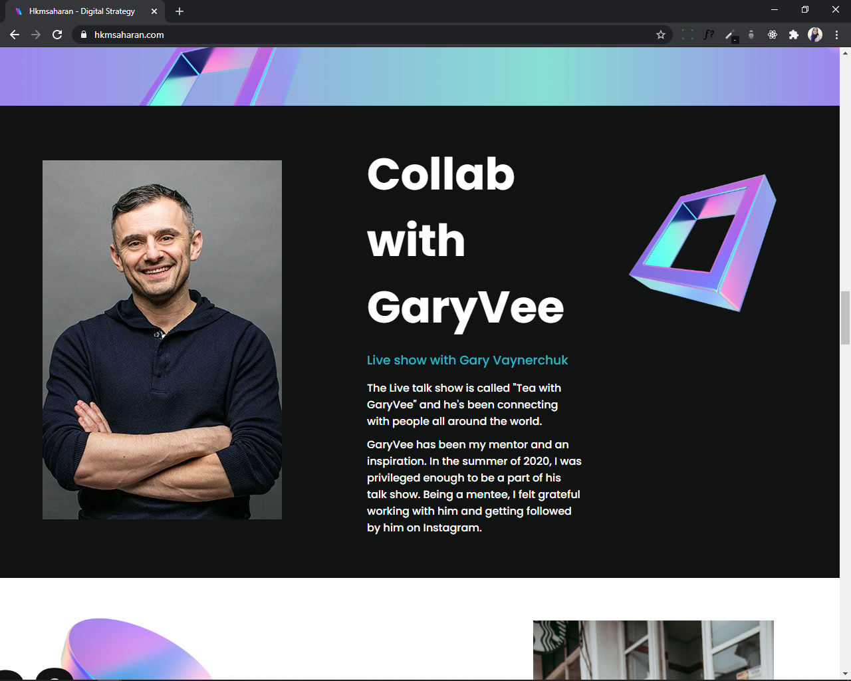Open the color picker eyedropper extension
Screen dimensions: 851x681
click(730, 35)
